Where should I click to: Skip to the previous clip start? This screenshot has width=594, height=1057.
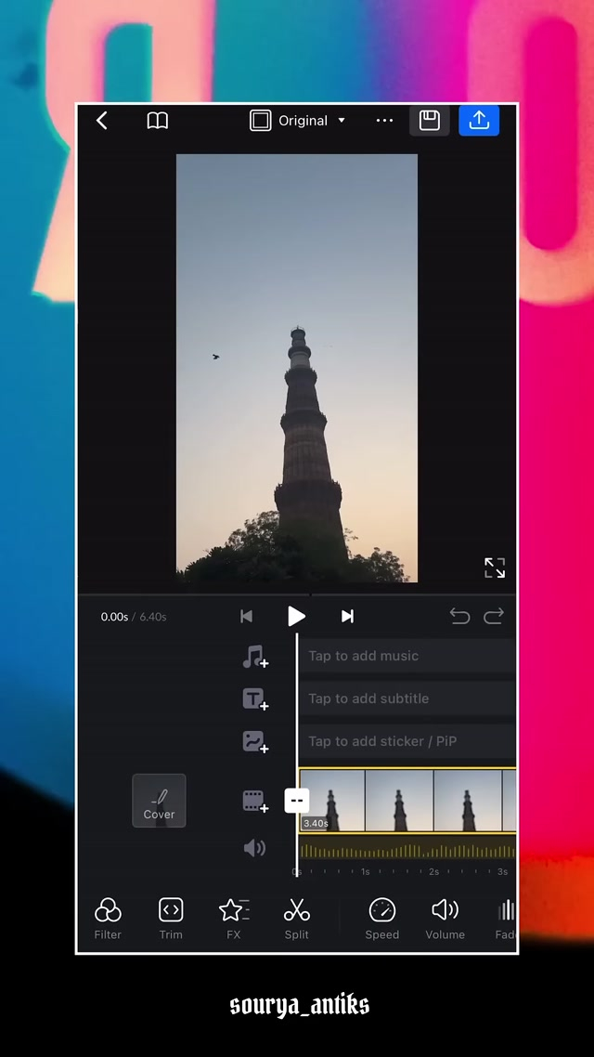(x=246, y=616)
